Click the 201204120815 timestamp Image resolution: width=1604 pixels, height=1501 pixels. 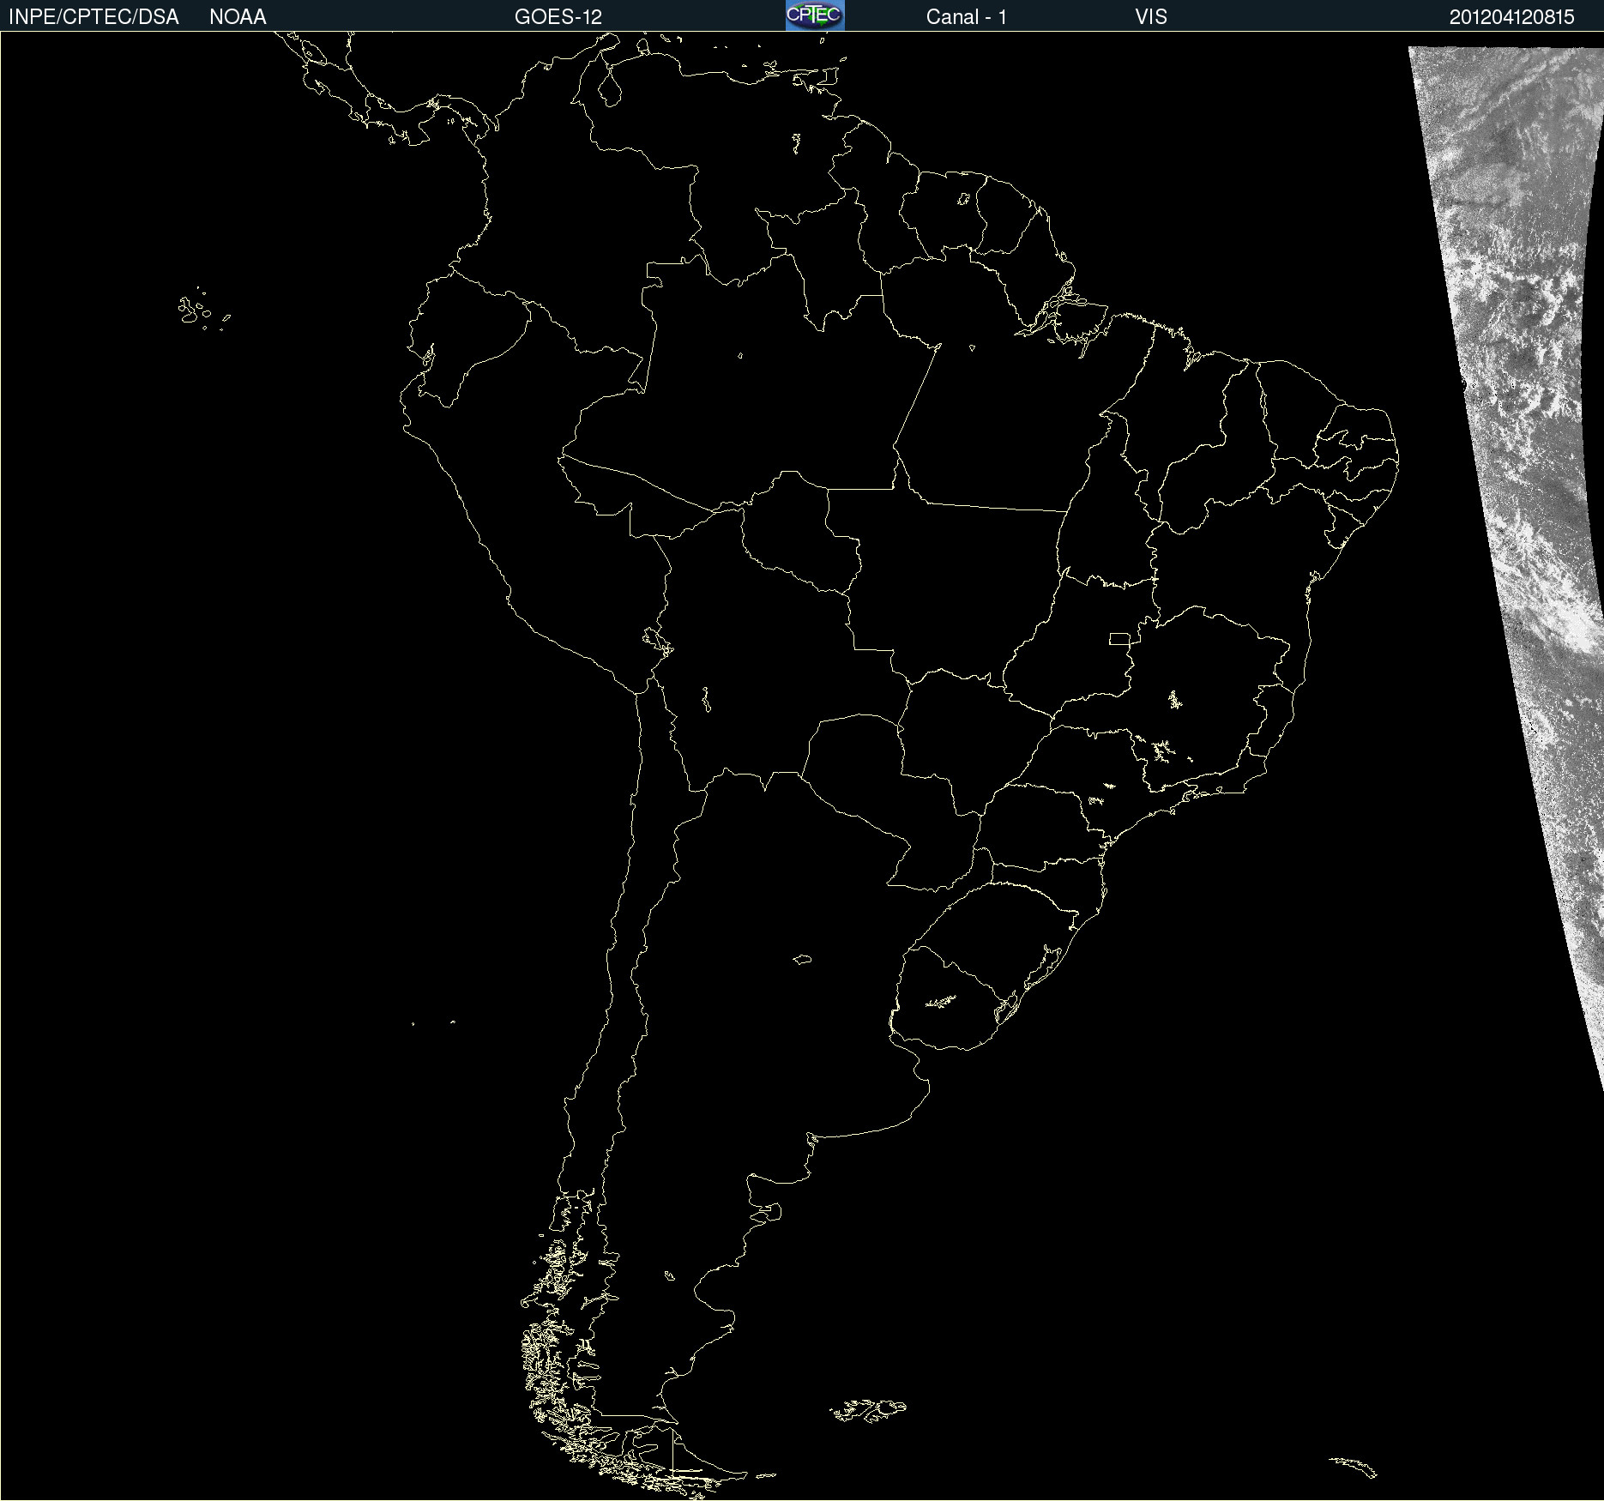(x=1512, y=17)
